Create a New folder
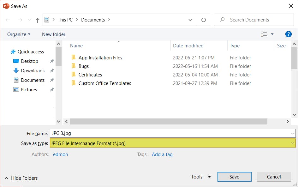The width and height of the screenshot is (298, 187). pyautogui.click(x=53, y=34)
